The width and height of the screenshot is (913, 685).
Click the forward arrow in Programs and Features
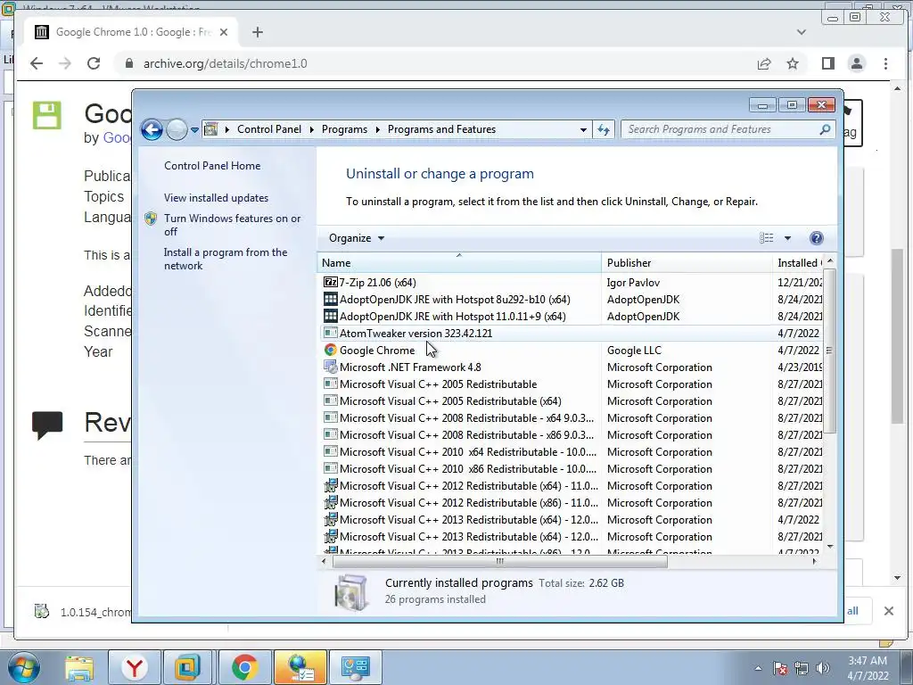coord(177,129)
